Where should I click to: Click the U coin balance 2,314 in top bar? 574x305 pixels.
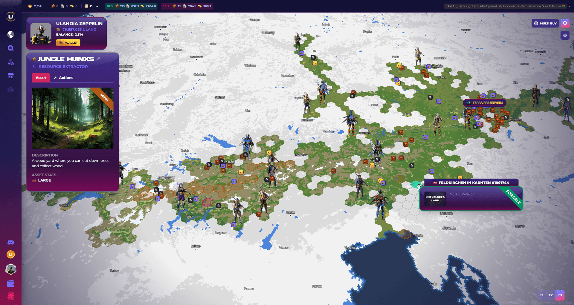35,6
